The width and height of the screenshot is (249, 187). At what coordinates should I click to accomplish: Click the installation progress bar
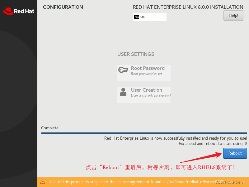click(144, 133)
